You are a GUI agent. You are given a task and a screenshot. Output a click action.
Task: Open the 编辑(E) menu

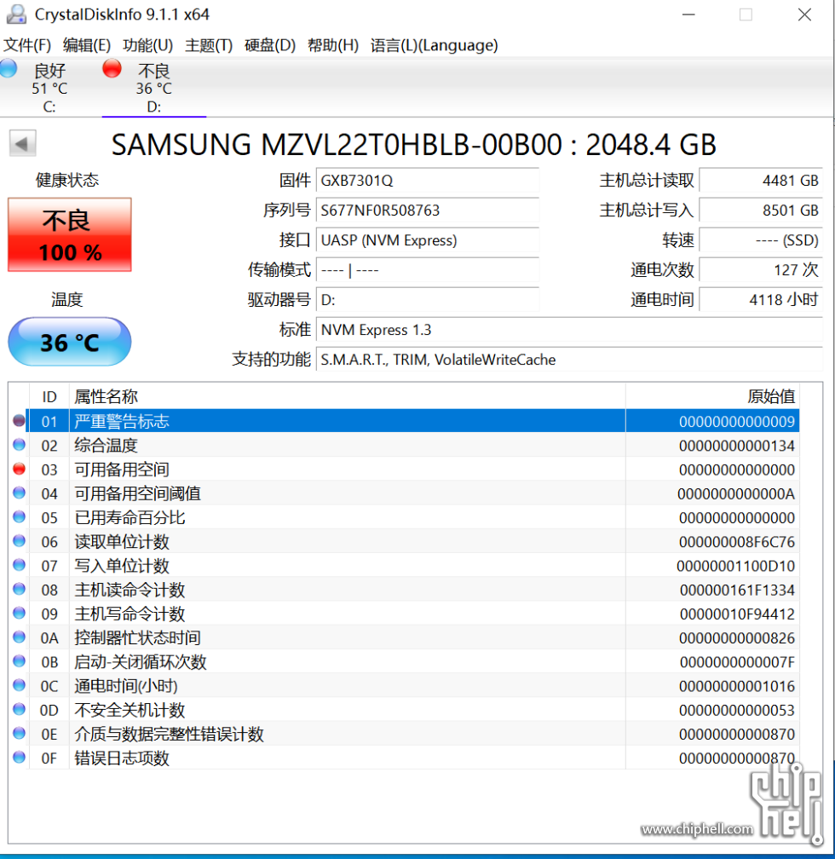pos(87,45)
